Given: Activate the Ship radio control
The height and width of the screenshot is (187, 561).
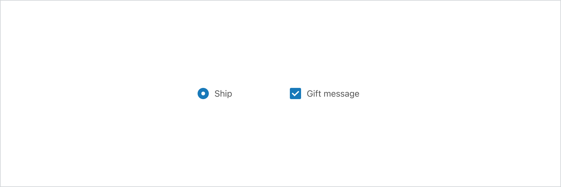Looking at the screenshot, I should point(203,93).
